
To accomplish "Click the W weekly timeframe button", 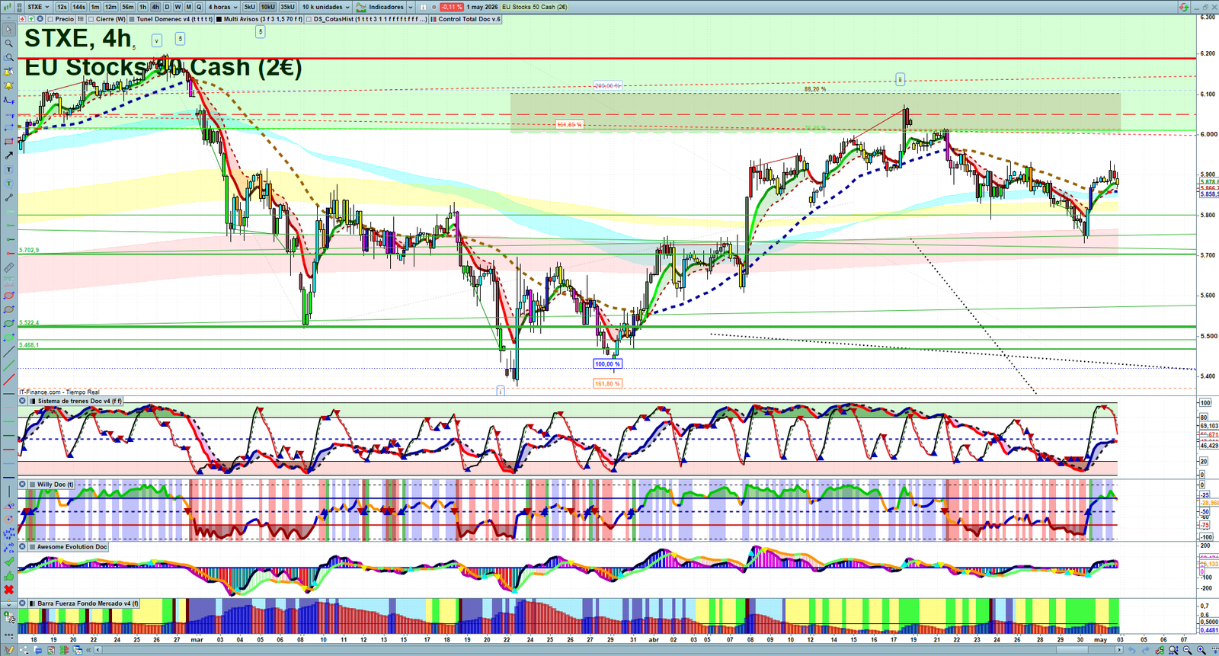I will [x=178, y=7].
